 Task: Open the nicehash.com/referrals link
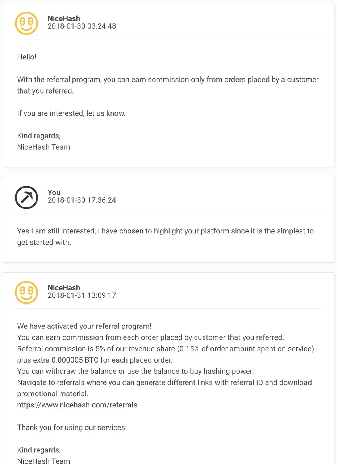[77, 405]
